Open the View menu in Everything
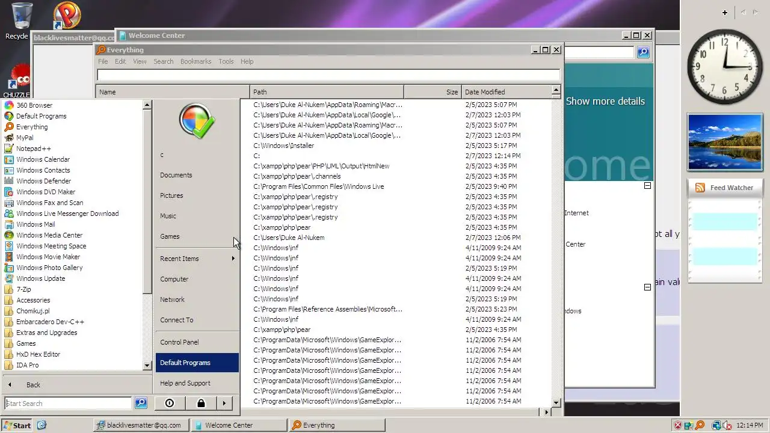This screenshot has height=433, width=770. coord(140,61)
